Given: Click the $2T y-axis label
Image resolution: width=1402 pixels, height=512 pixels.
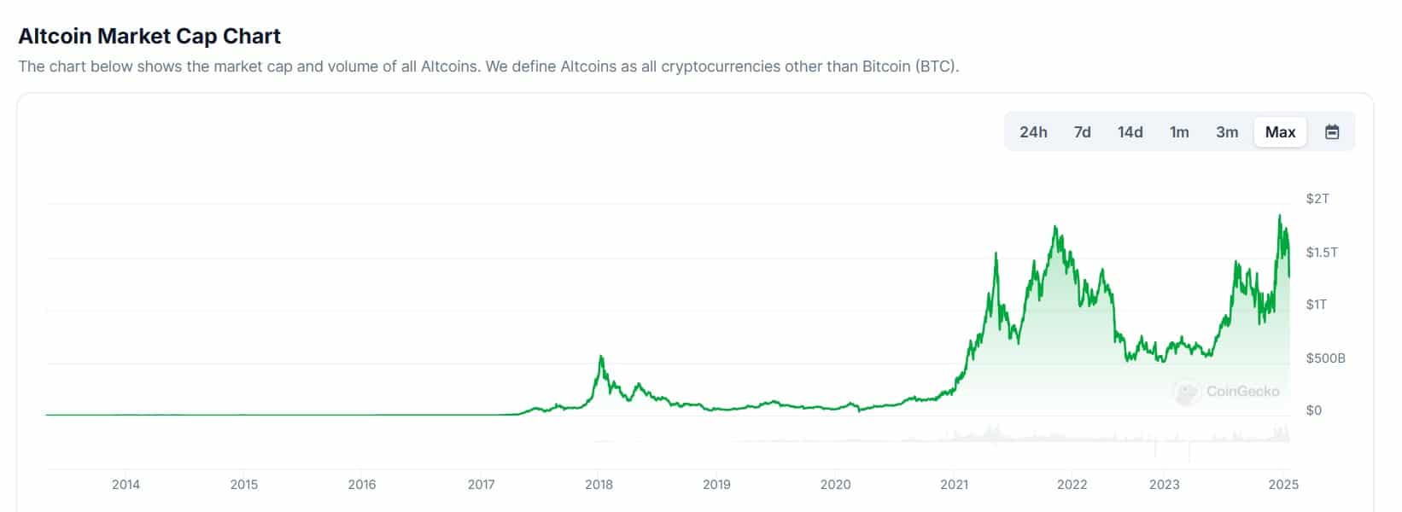Looking at the screenshot, I should tap(1317, 199).
